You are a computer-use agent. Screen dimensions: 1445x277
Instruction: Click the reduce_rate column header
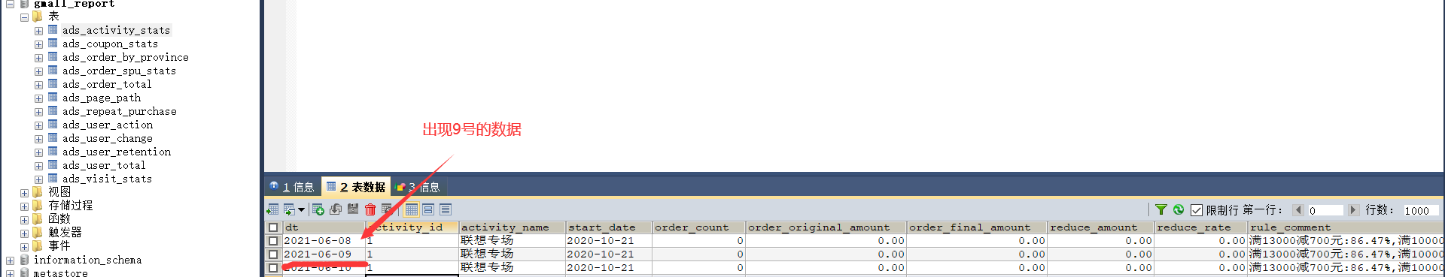(1201, 227)
